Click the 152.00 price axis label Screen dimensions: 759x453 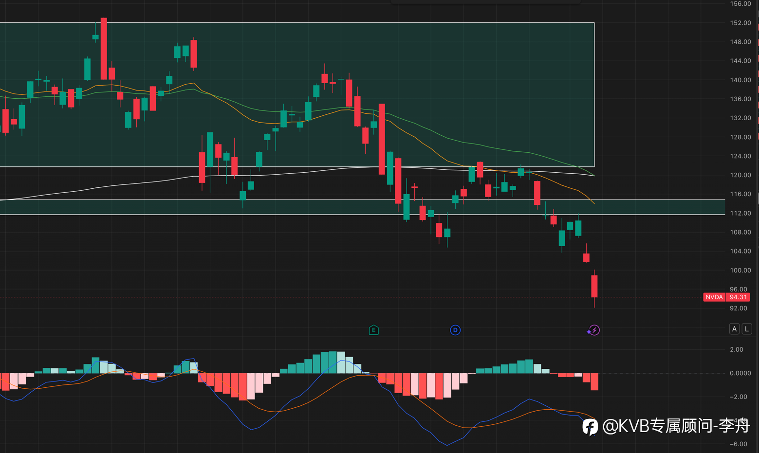coord(740,23)
